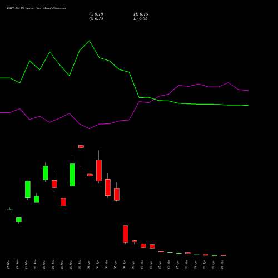Click the 09 Apr date axis label
This screenshot has width=278, height=278.
click(x=133, y=265)
